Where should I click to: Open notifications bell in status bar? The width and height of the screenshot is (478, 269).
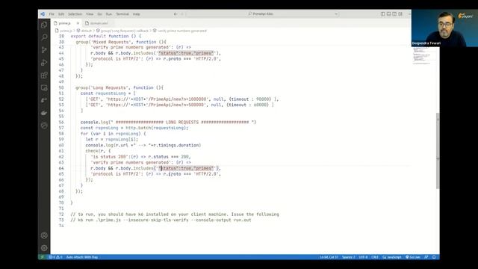tap(434, 257)
